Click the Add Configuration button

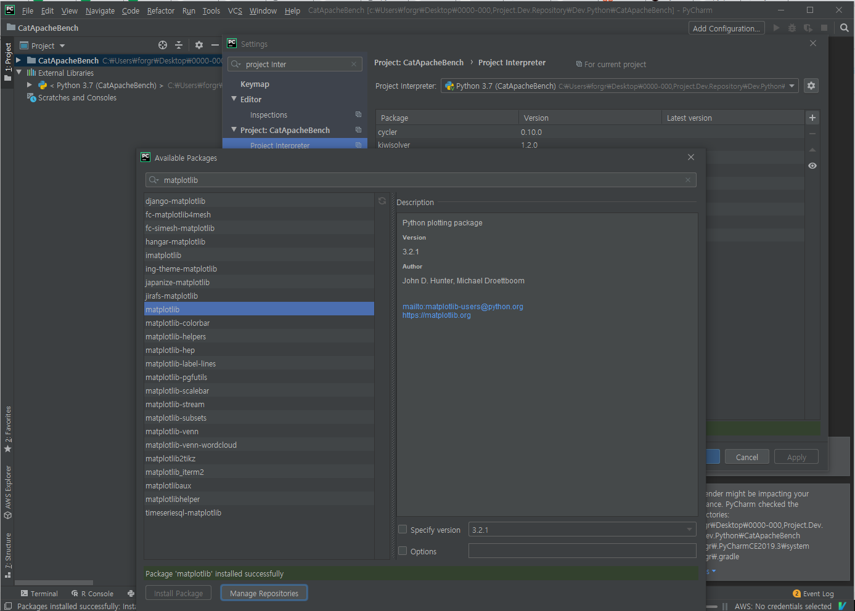[x=726, y=28]
